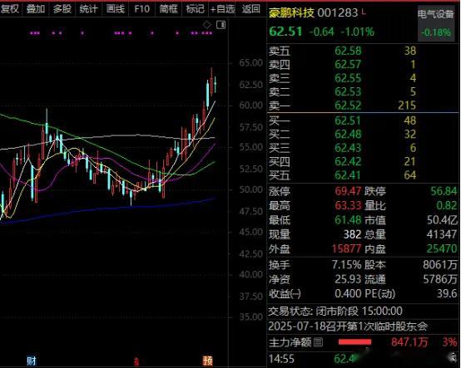Click 股本 value 8061万
Viewport: 461px width, 368px height.
440,265
